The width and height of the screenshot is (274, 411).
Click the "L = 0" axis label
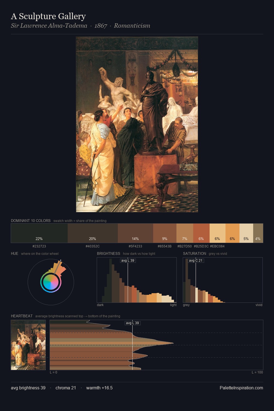[x=53, y=372]
